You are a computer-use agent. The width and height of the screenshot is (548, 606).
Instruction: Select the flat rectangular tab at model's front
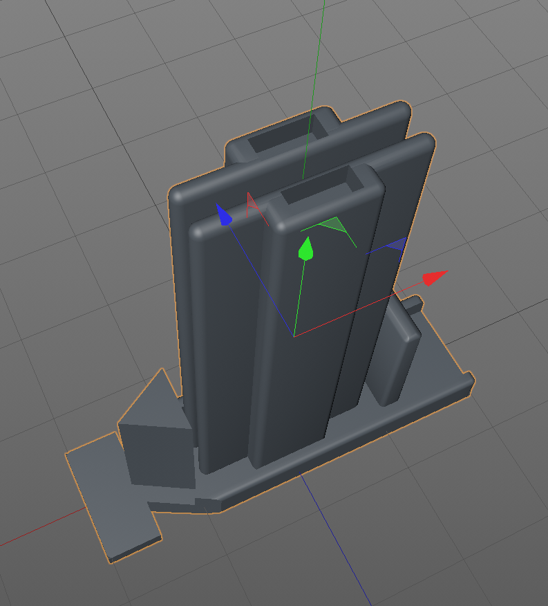pos(113,497)
